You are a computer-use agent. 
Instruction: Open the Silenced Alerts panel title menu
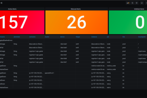76,9
